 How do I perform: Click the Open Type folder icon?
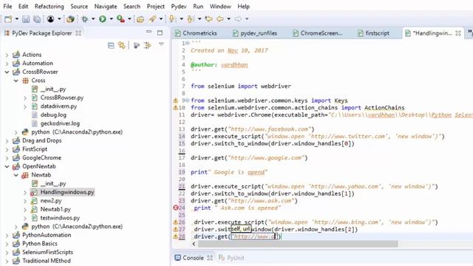[x=140, y=19]
